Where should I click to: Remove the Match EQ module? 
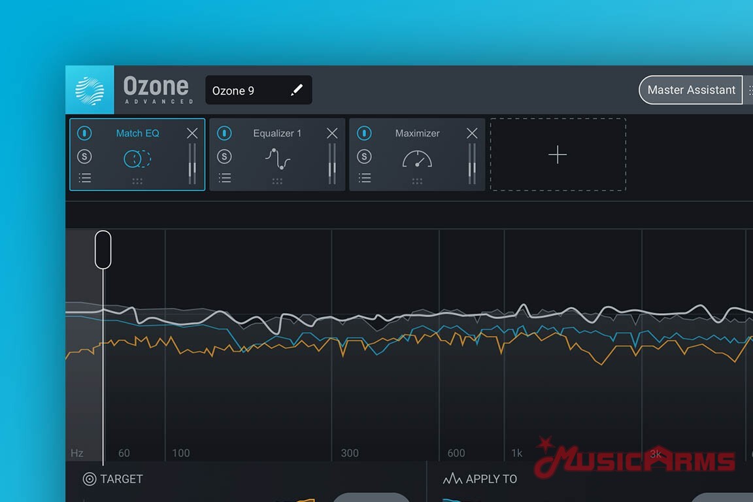192,133
